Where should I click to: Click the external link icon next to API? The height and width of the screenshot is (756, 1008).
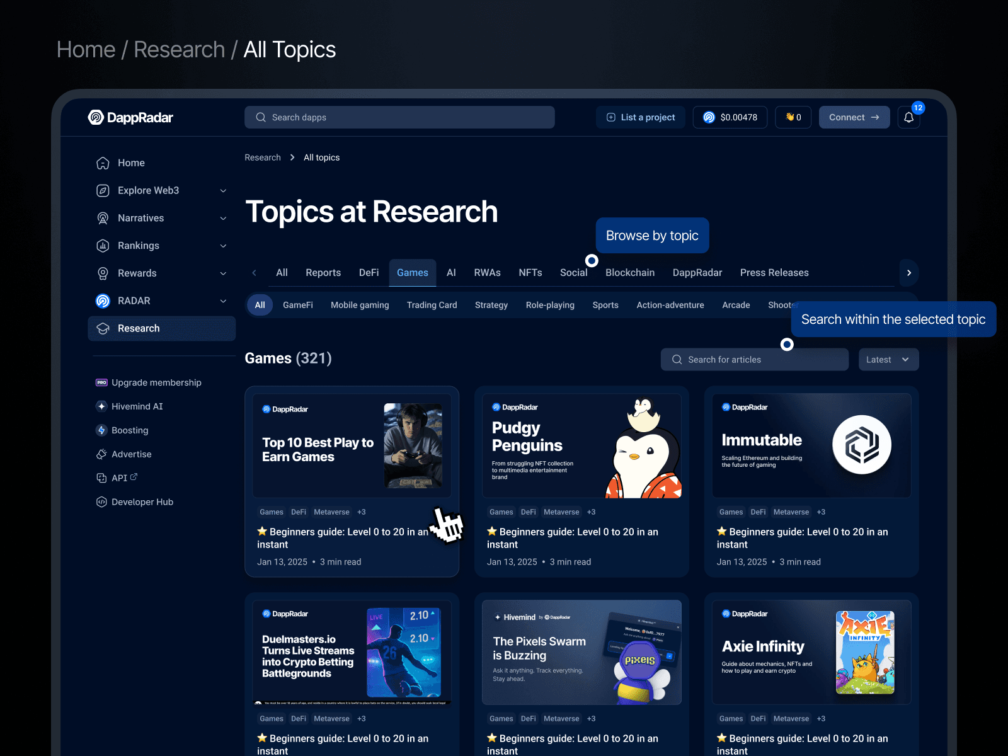tap(134, 477)
